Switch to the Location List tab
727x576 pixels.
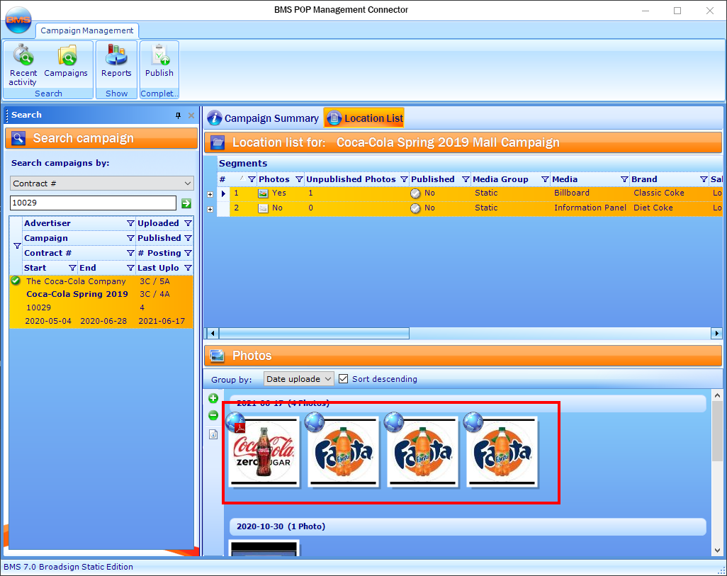(x=364, y=118)
